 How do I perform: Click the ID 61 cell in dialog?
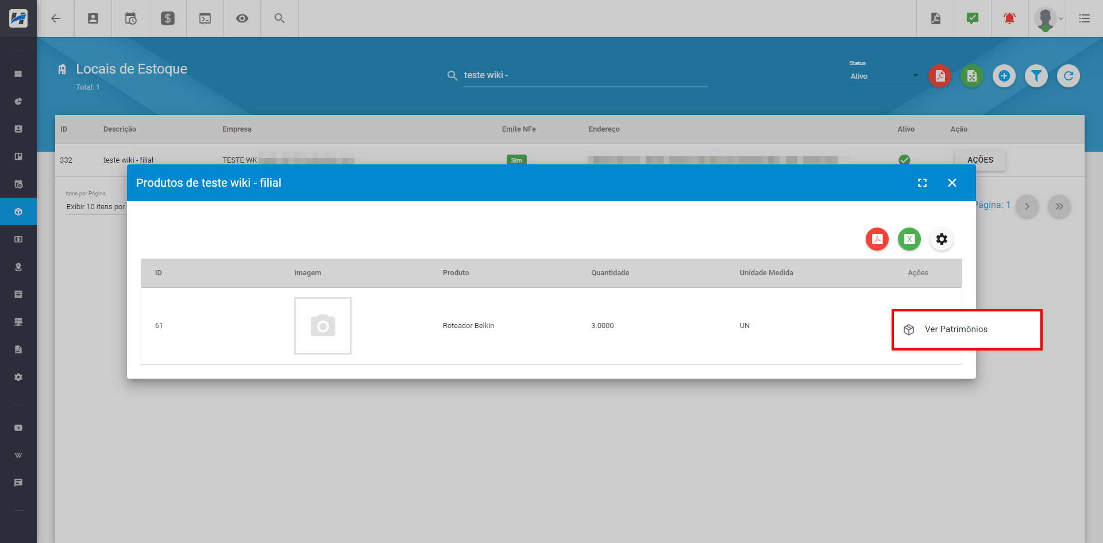click(159, 326)
